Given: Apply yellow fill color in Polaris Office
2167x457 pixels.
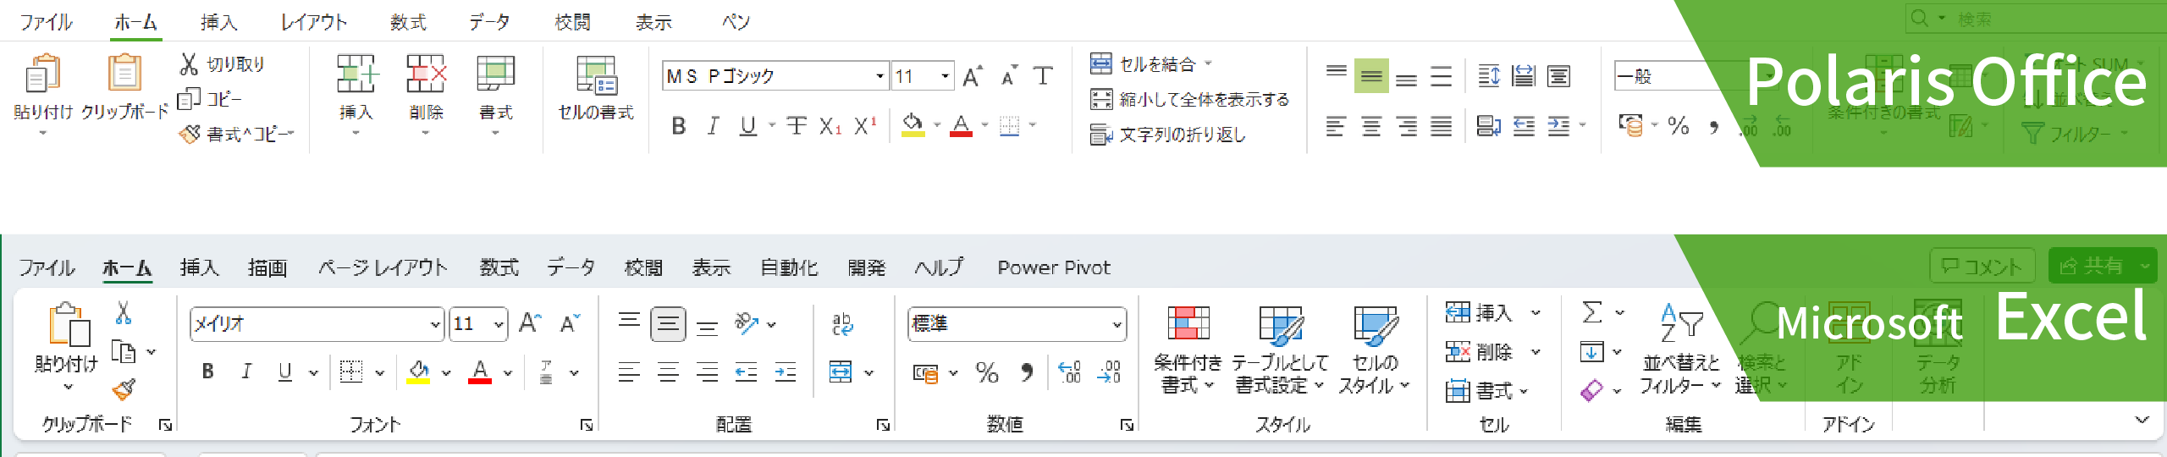Looking at the screenshot, I should point(913,125).
